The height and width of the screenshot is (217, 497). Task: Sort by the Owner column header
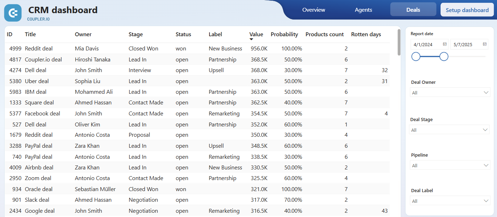coord(83,34)
